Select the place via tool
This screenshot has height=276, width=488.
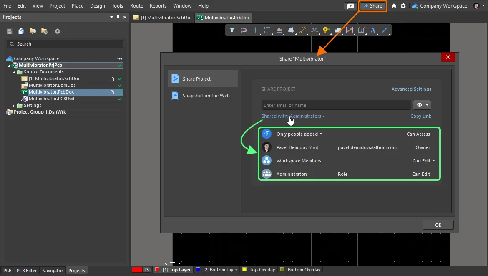[326, 30]
